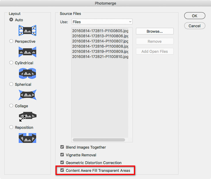Toggle Content Aware Fill Transparent Areas
The width and height of the screenshot is (211, 179).
click(62, 170)
